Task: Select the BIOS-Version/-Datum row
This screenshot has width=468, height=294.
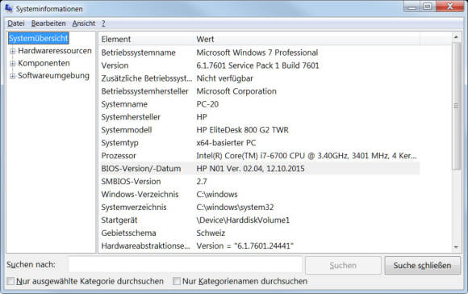Action: click(x=259, y=169)
